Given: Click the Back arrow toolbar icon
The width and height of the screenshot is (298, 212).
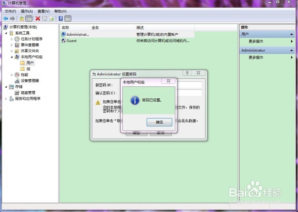Looking at the screenshot, I should 6,18.
